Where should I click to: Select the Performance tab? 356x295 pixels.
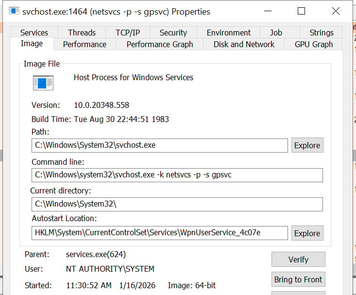[85, 44]
